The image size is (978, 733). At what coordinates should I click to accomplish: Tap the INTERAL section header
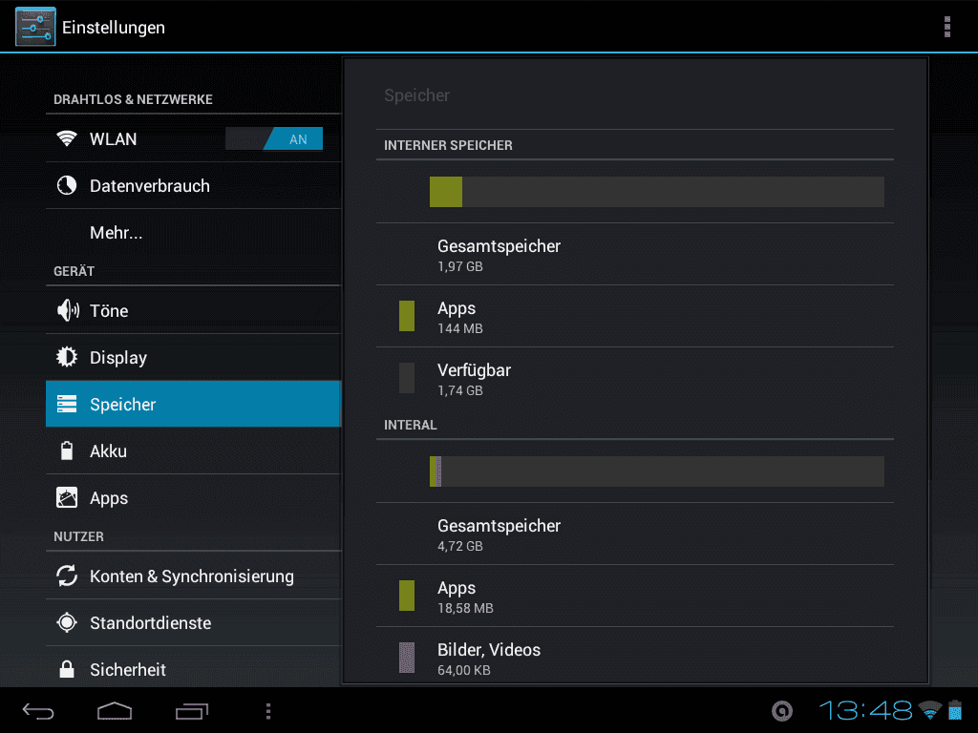[411, 425]
